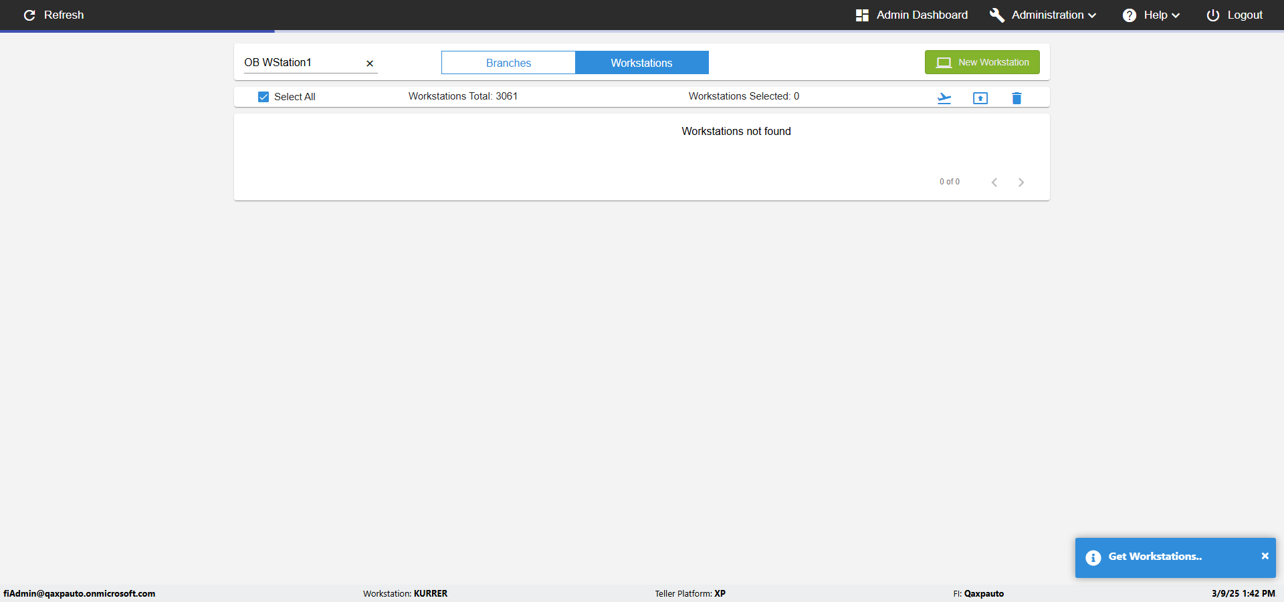
Task: Click Workstations Total: 3061 text
Action: pos(463,96)
